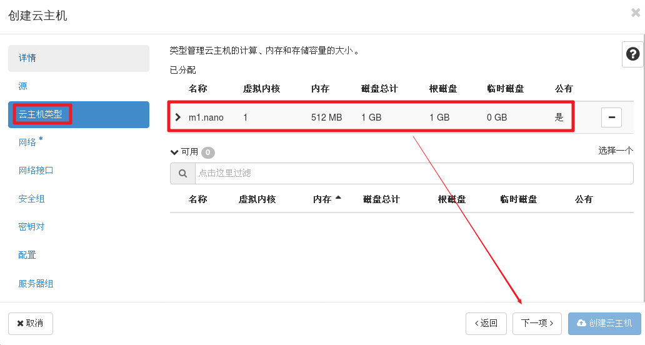Click the 取消 cancel button

click(31, 323)
